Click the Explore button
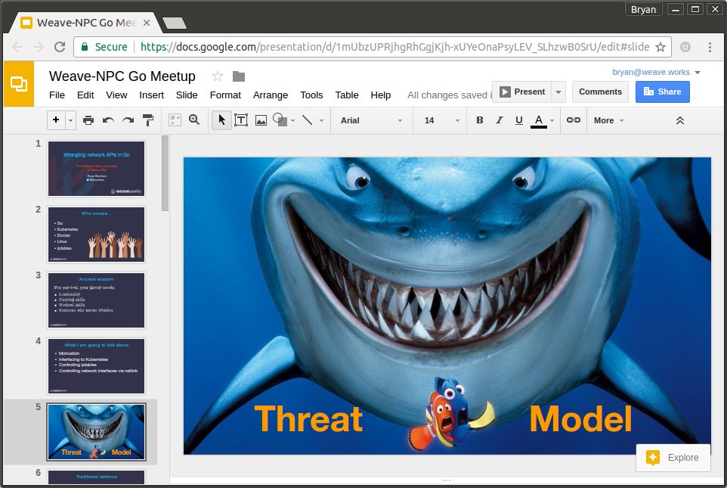727x488 pixels. click(673, 458)
